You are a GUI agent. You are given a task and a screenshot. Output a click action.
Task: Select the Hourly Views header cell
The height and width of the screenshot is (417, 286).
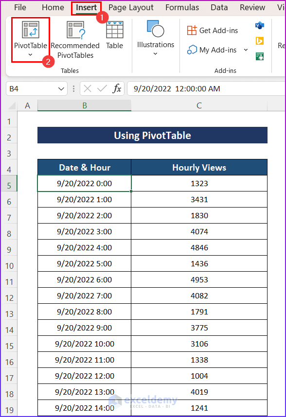(x=199, y=167)
